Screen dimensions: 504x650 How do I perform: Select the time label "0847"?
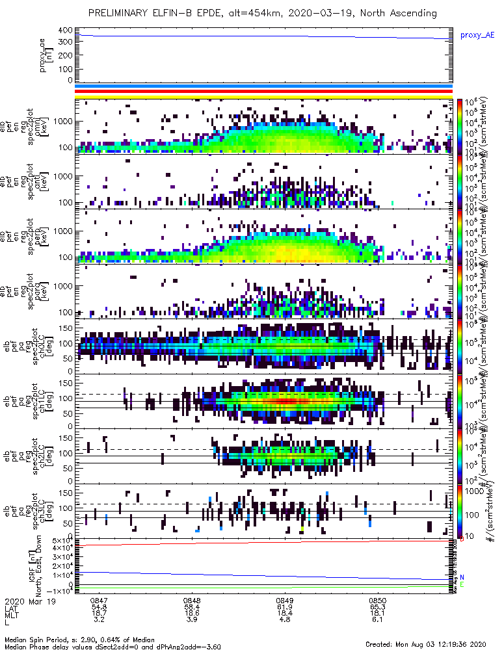[x=99, y=601]
